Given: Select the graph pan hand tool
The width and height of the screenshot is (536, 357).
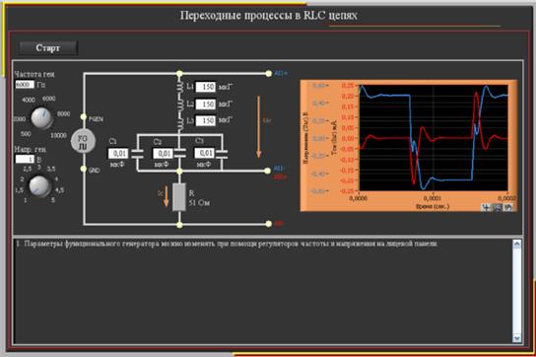Looking at the screenshot, I should pos(508,207).
